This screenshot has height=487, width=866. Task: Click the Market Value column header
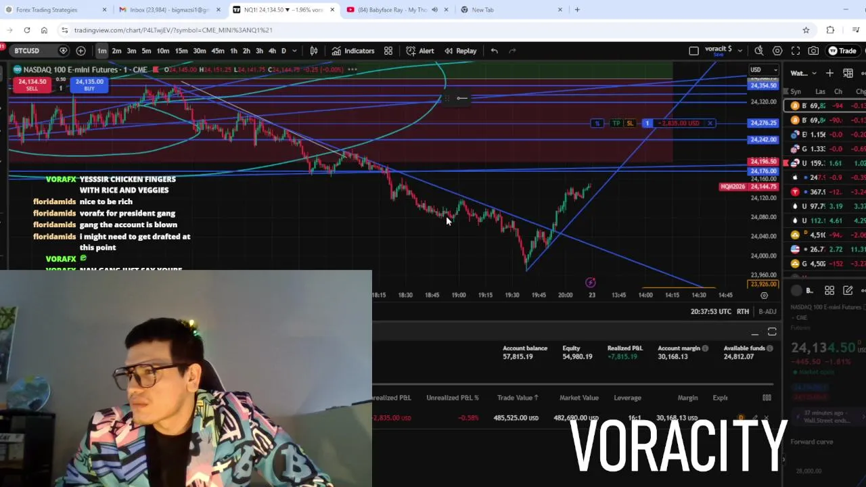point(578,398)
